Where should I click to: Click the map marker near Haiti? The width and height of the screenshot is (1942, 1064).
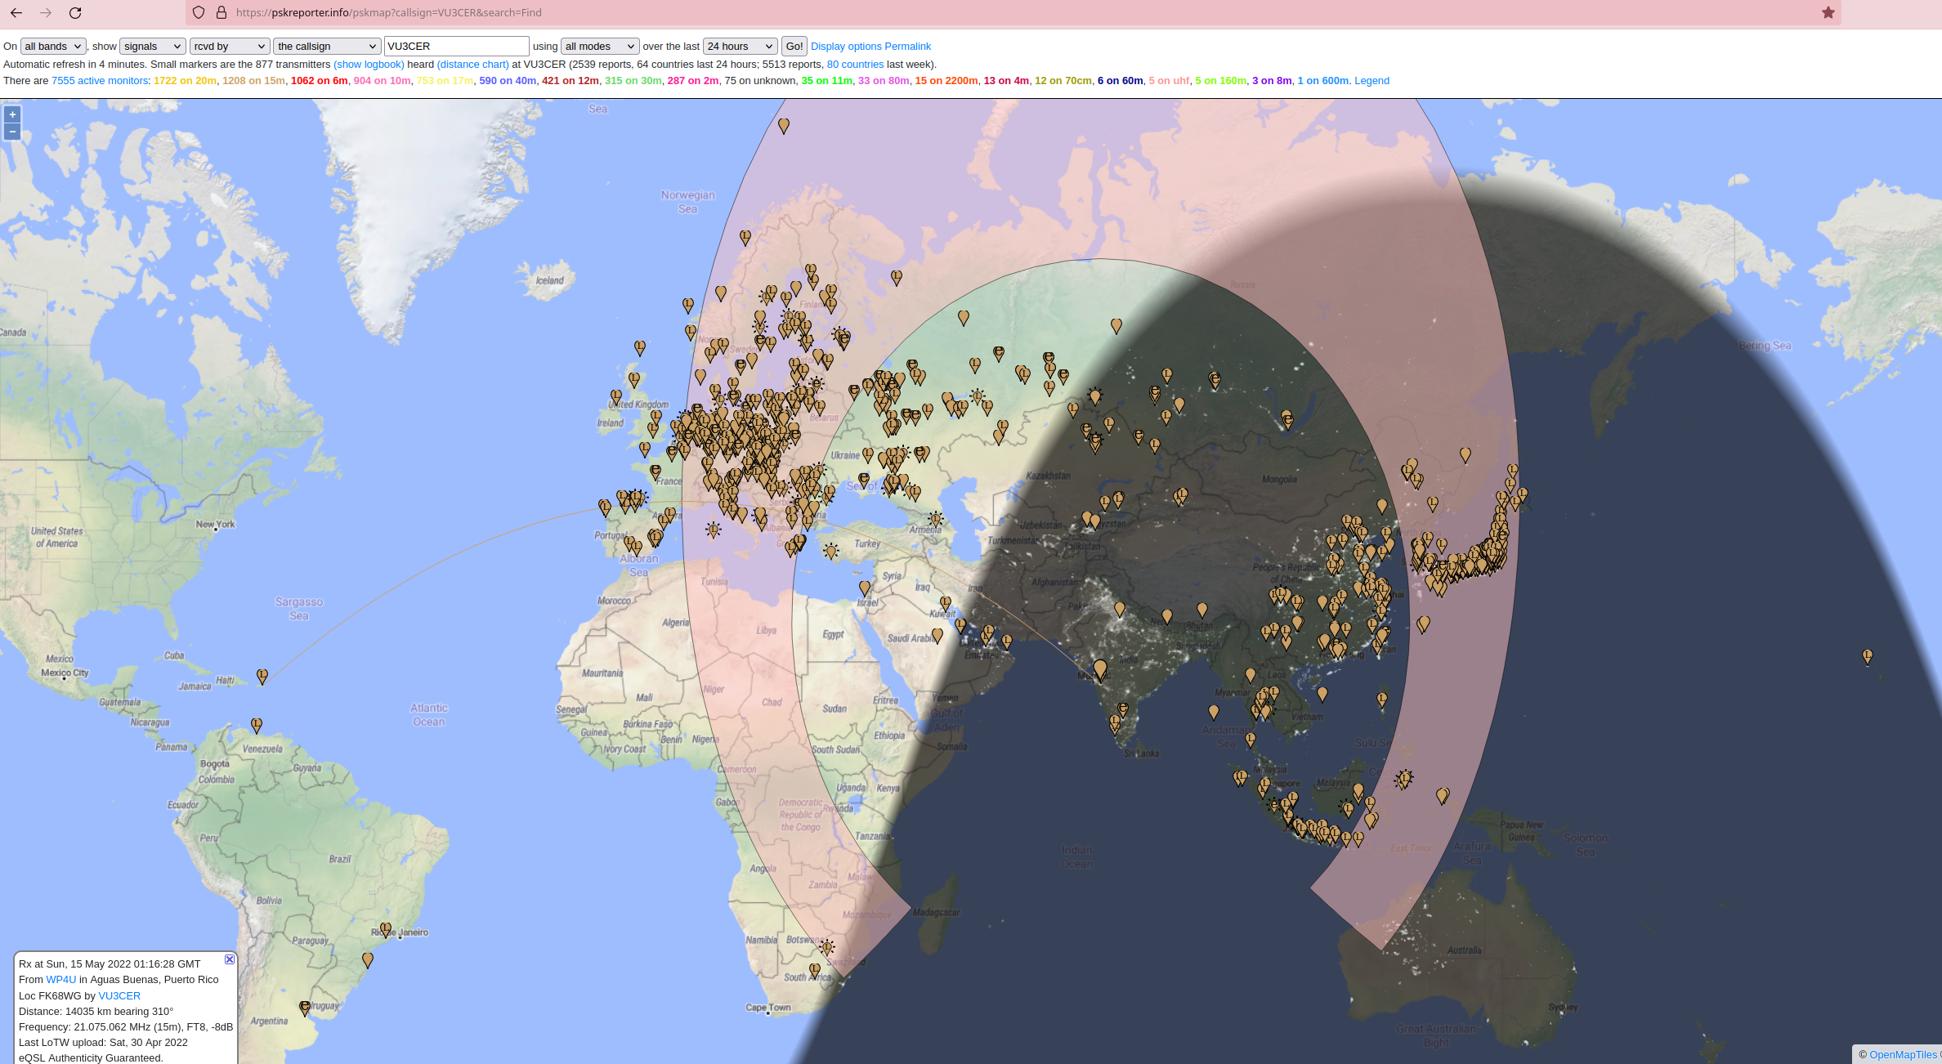coord(262,676)
